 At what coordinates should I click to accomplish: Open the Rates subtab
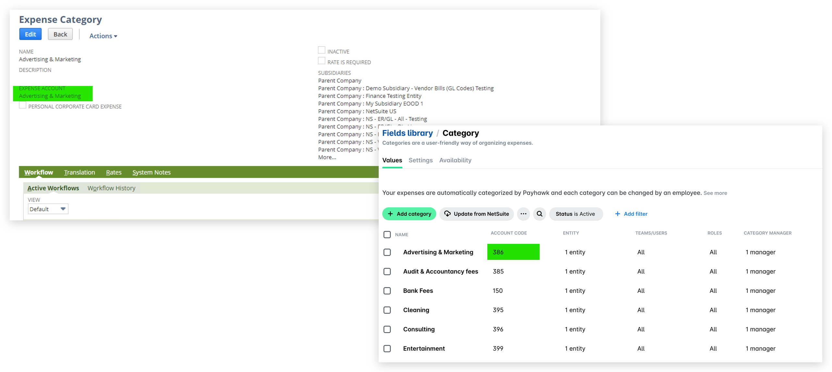coord(114,172)
